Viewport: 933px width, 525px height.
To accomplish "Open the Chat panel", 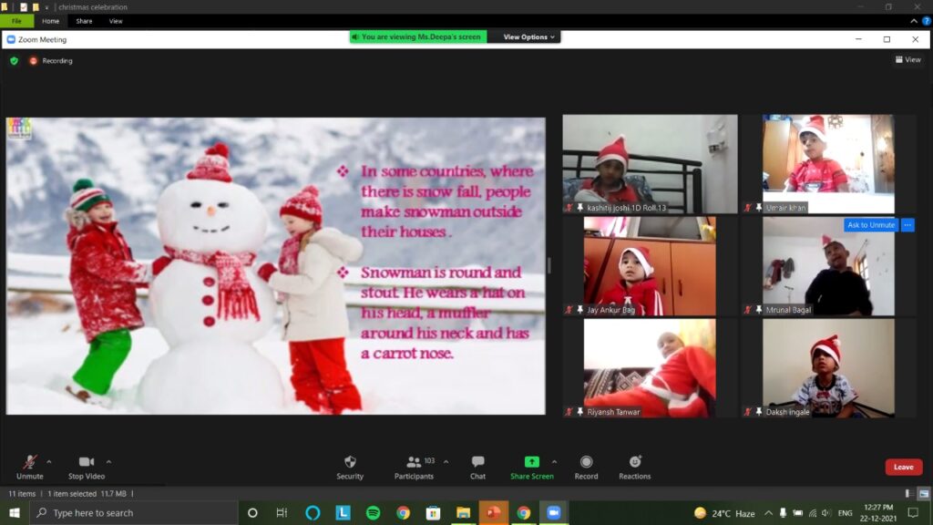I will [477, 462].
